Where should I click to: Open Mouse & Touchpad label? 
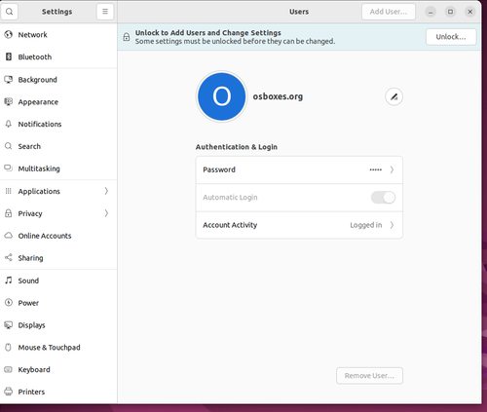[49, 348]
